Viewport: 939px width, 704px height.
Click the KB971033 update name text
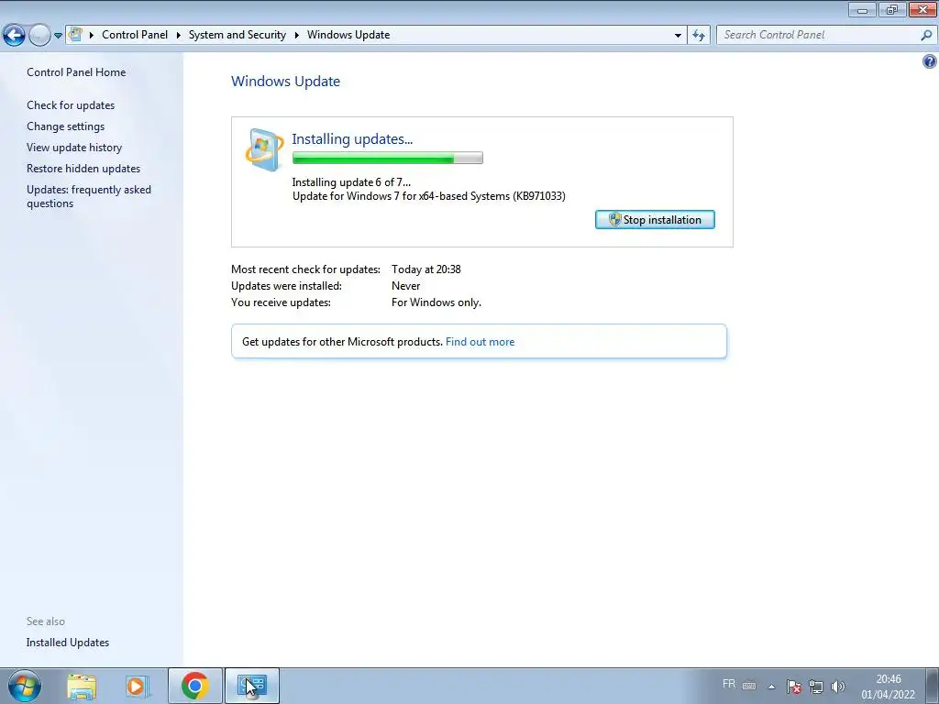click(x=429, y=196)
